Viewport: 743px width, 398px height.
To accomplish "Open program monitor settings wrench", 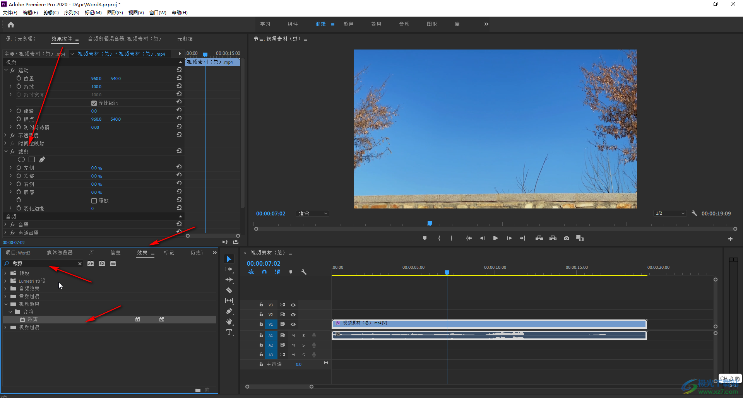I will 694,213.
